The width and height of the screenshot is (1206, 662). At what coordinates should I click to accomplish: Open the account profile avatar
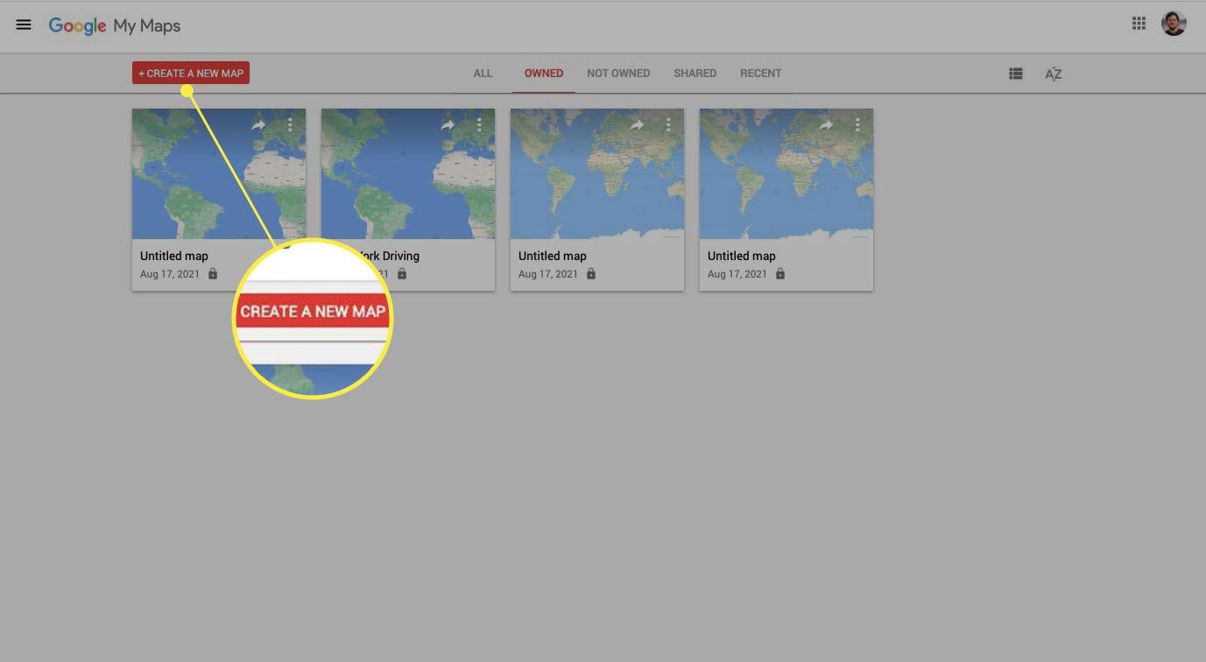[1174, 25]
